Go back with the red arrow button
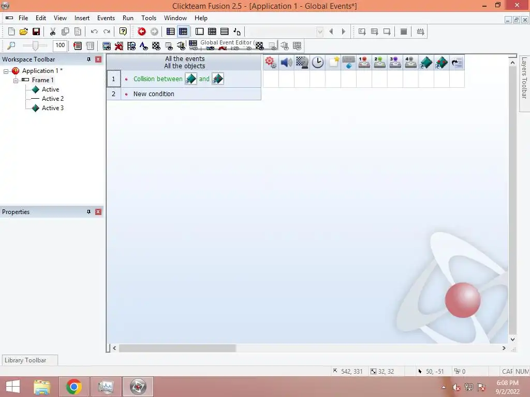The image size is (530, 397). 142,32
